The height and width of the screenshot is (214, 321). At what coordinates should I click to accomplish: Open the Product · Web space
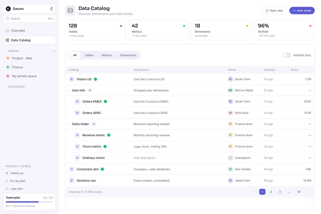pyautogui.click(x=22, y=58)
